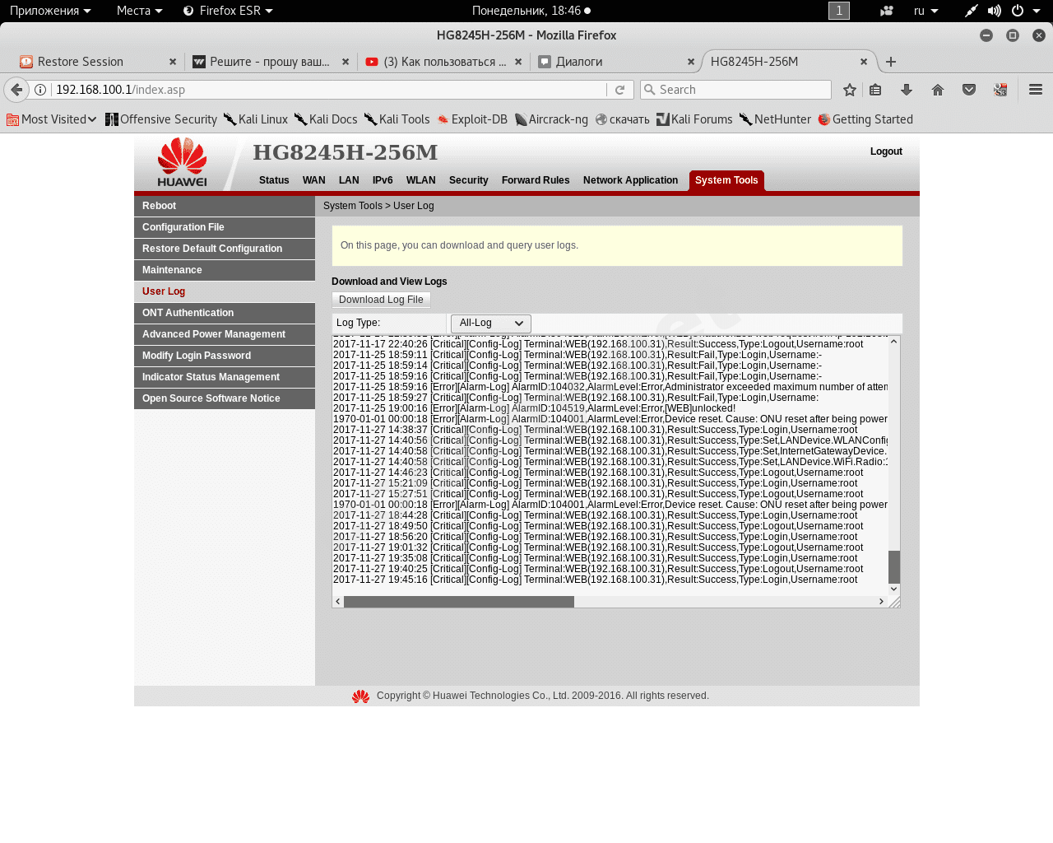
Task: Close the Restore Session tab
Action: [173, 62]
